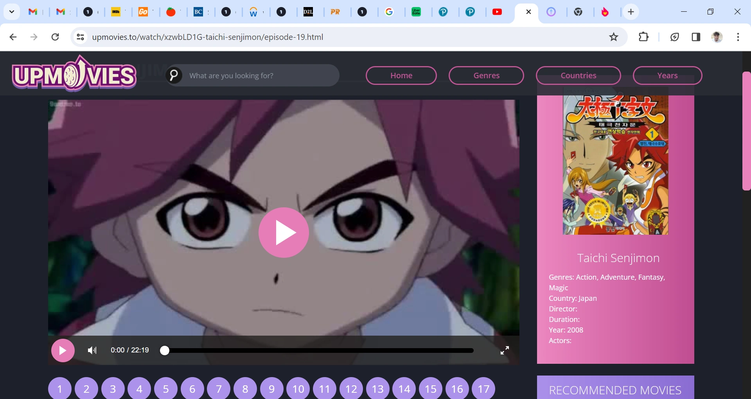
Task: Click the page vertical scrollbar
Action: 746,131
